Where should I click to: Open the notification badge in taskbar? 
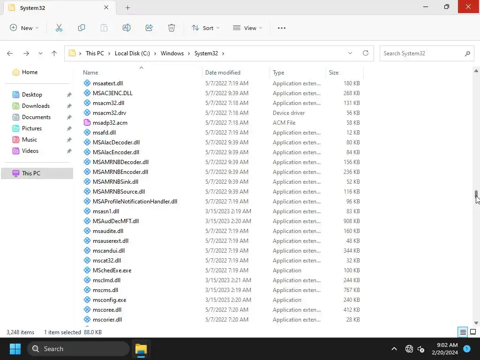(467, 349)
